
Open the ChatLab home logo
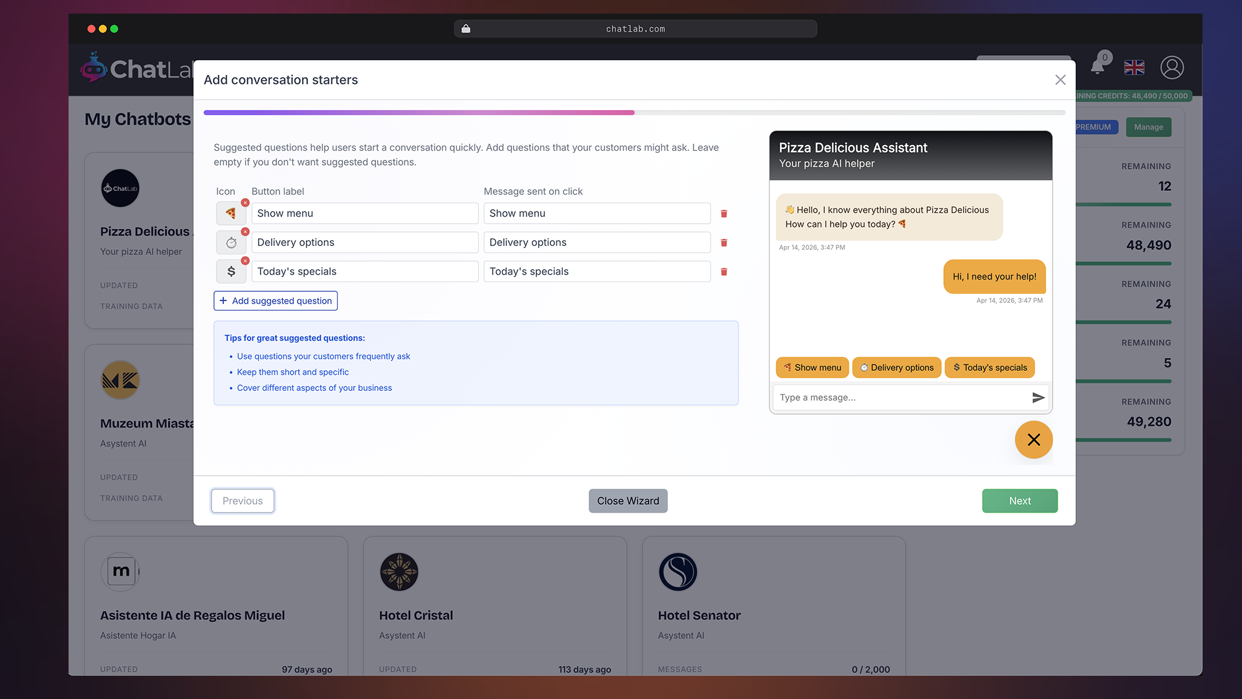pyautogui.click(x=137, y=68)
